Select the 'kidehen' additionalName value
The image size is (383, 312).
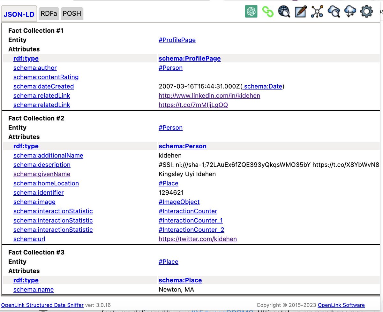[170, 155]
